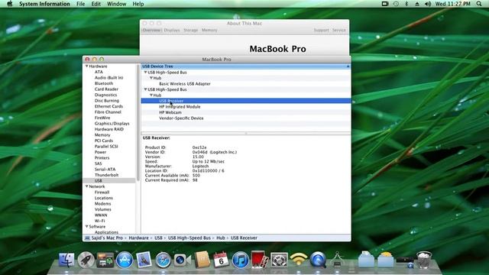Screen dimensions: 489x275
Task: Select Wi-Fi under Network
Action: click(x=99, y=221)
